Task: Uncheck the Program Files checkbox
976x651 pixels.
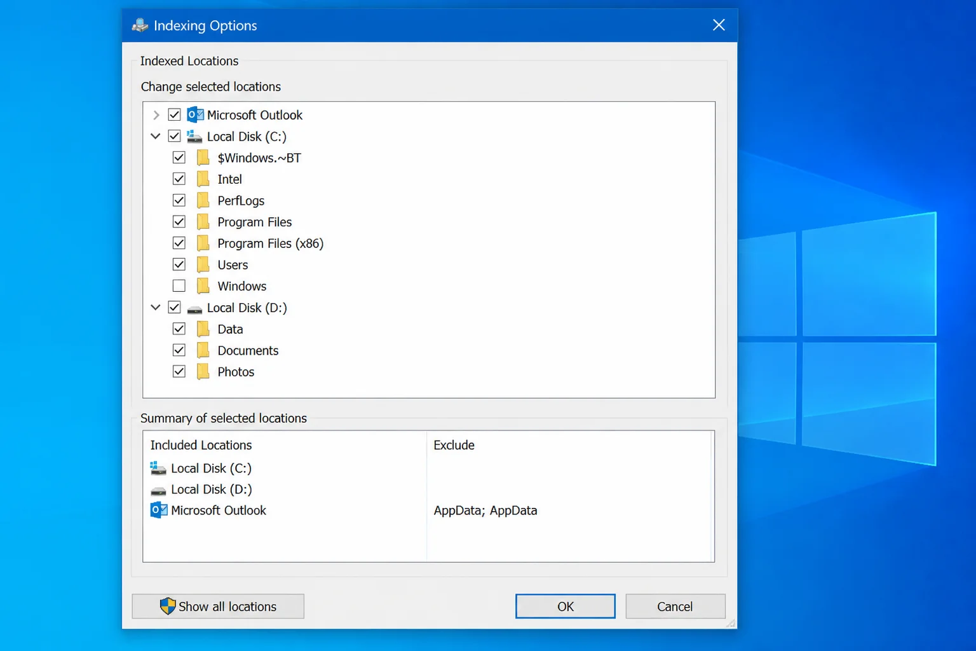Action: [179, 222]
